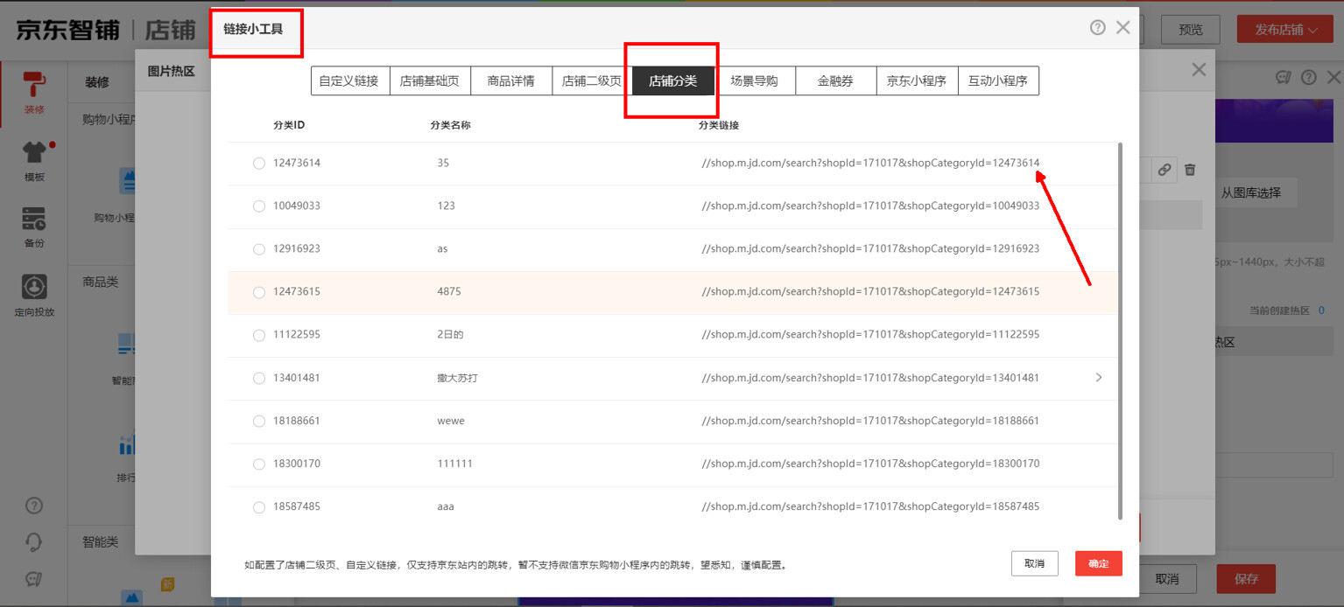Expand the chevron on the 撒大苏打 row
The image size is (1344, 607).
(x=1099, y=378)
